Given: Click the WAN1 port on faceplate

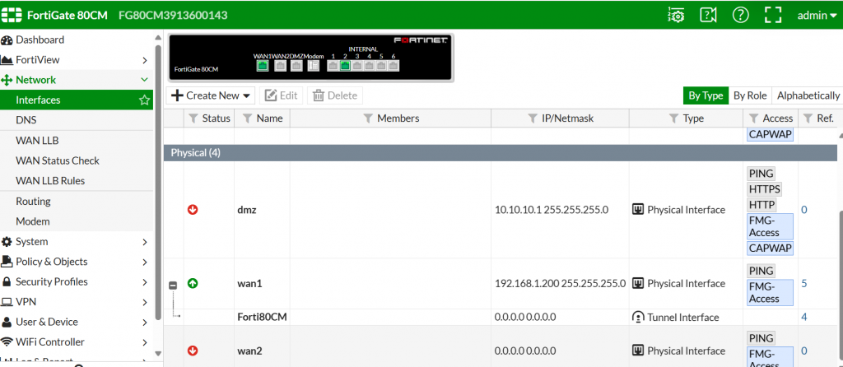Looking at the screenshot, I should coord(263,66).
